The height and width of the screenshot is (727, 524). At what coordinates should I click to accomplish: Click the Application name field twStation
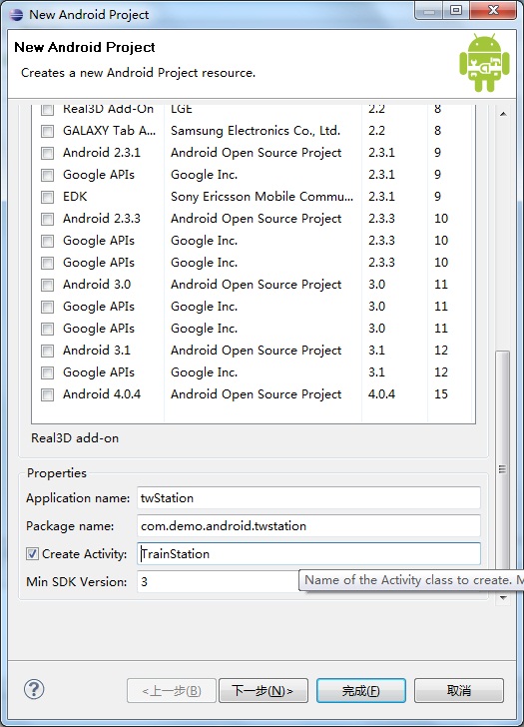tap(308, 498)
